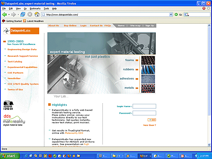
Task: Click the adhesives texture thumbnail
Action: click(148, 79)
